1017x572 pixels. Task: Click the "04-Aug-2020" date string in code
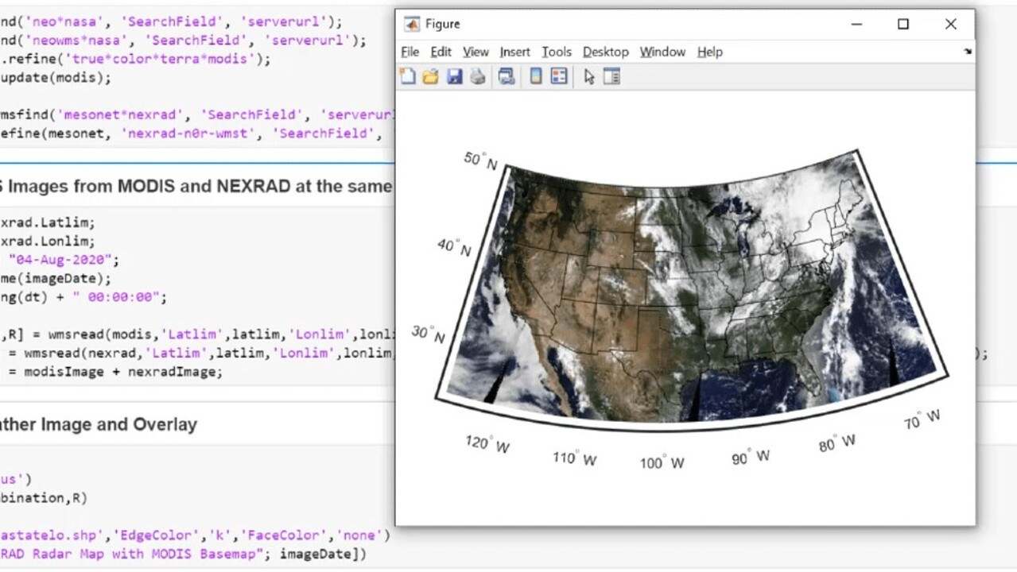[64, 260]
